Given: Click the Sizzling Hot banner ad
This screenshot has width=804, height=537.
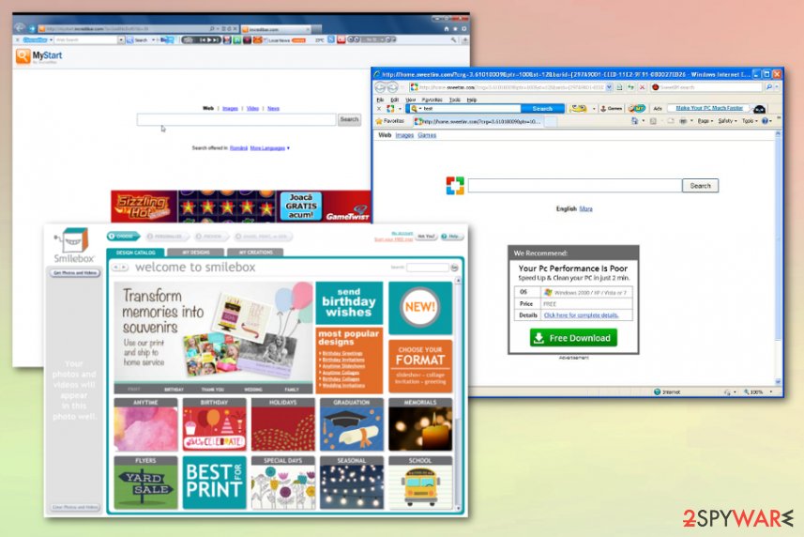Looking at the screenshot, I should pos(144,207).
